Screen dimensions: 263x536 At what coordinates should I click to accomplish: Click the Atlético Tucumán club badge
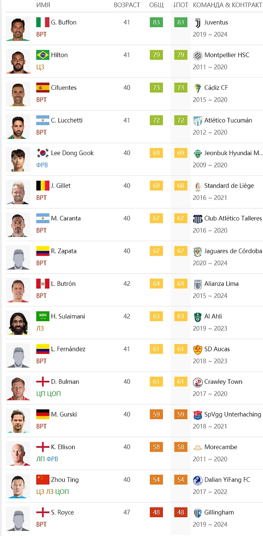click(197, 120)
